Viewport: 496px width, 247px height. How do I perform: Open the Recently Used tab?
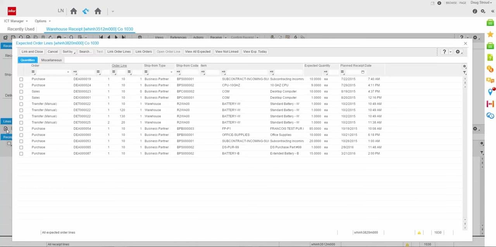pos(21,29)
